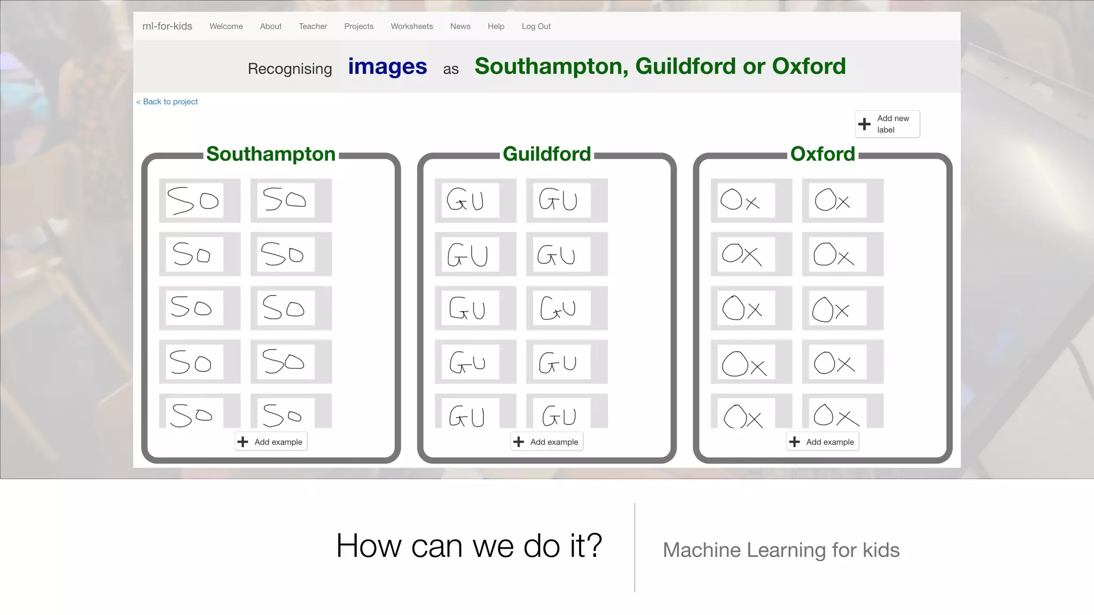Select Guildford 'GU' drawing, fourth row left
1094x615 pixels.
[x=475, y=362]
